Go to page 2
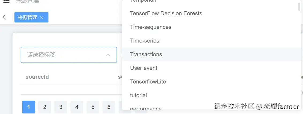This screenshot has width=303, height=114. (x=45, y=107)
